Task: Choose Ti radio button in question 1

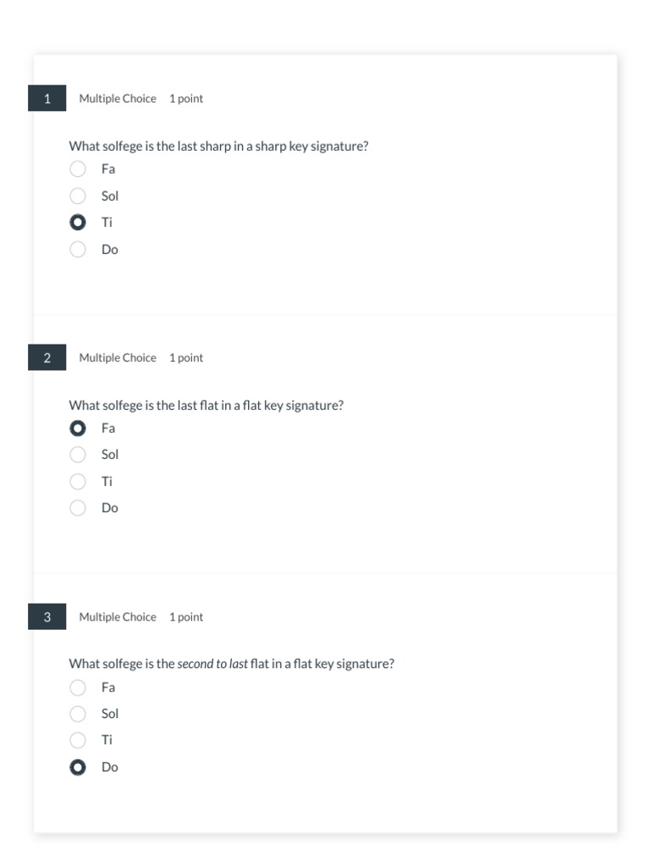Action: click(78, 223)
